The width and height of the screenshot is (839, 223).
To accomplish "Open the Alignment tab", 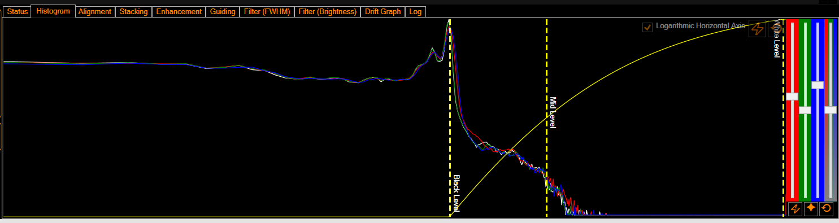I will 95,11.
